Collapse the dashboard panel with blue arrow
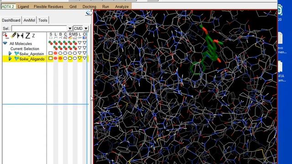This screenshot has height=164, width=292. pos(88,13)
